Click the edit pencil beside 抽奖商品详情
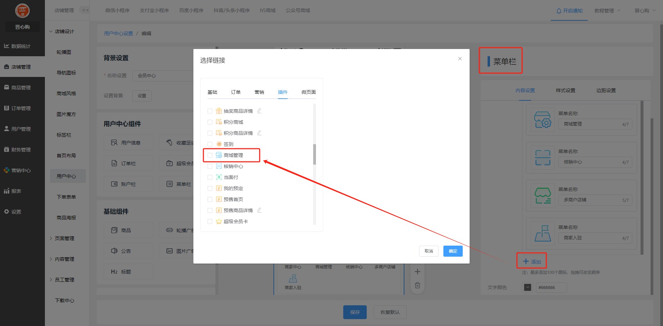 pyautogui.click(x=259, y=111)
